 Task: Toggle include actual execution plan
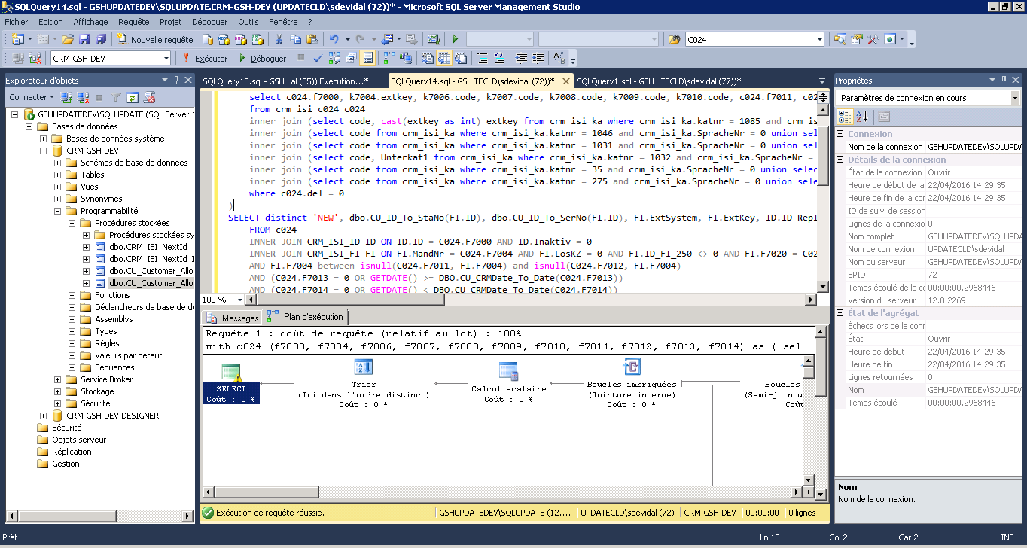[x=389, y=58]
